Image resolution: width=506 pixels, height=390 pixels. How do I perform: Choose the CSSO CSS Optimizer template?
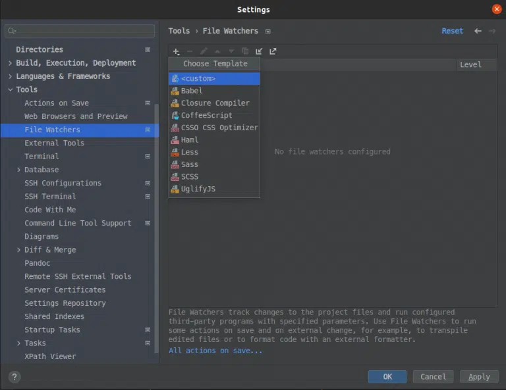tap(214, 128)
